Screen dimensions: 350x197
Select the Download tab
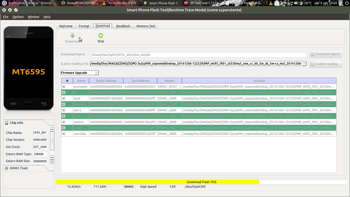[103, 26]
